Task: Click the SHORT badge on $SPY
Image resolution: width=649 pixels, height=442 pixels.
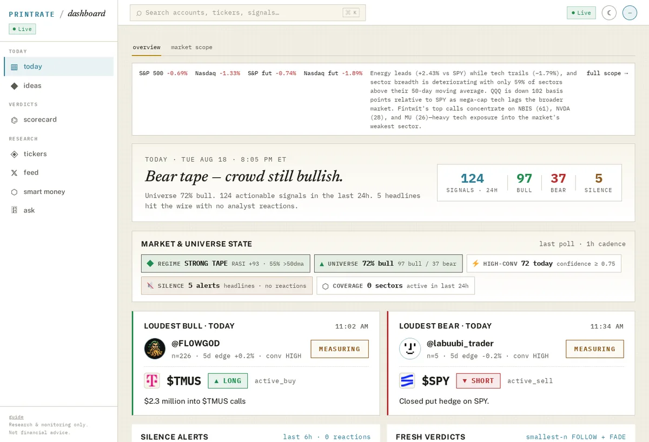Action: point(478,380)
